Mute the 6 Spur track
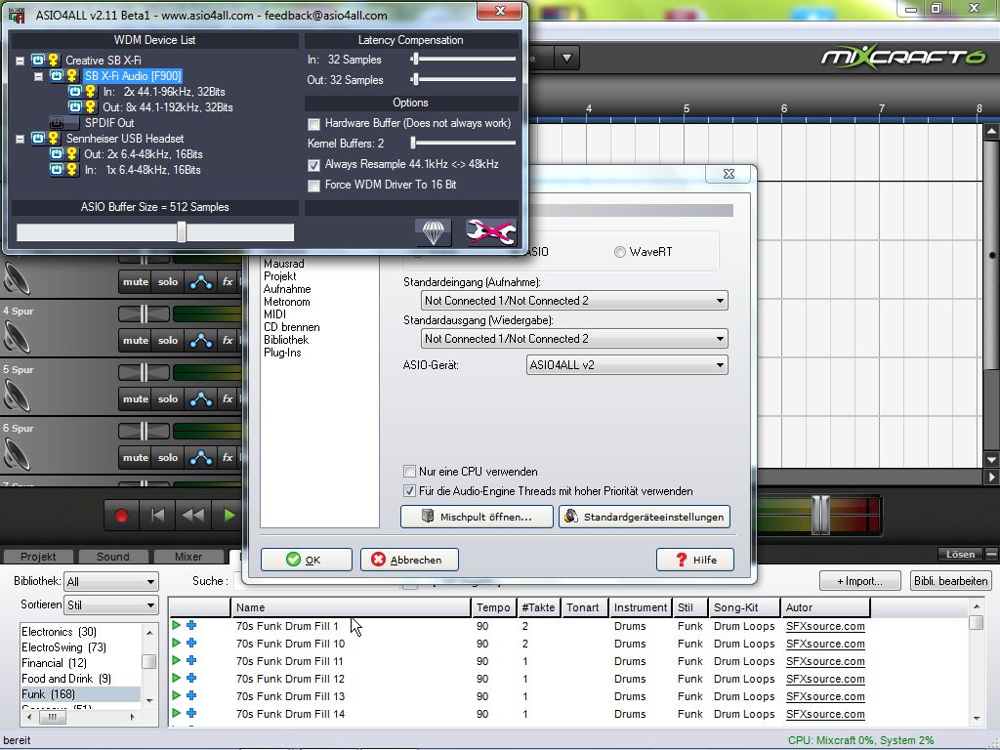The width and height of the screenshot is (1000, 750). pos(135,458)
